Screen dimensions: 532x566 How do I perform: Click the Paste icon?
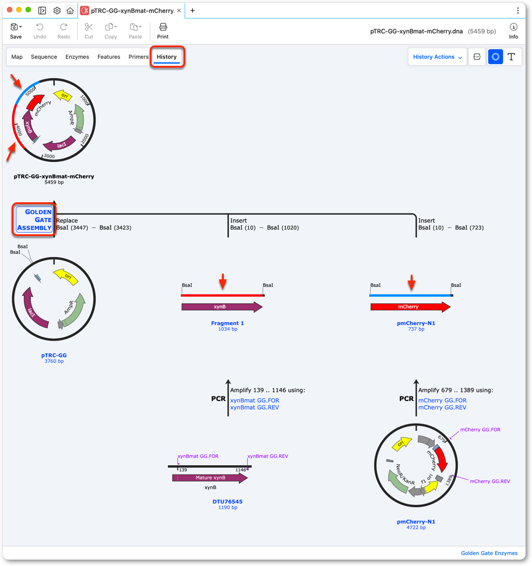pos(134,27)
